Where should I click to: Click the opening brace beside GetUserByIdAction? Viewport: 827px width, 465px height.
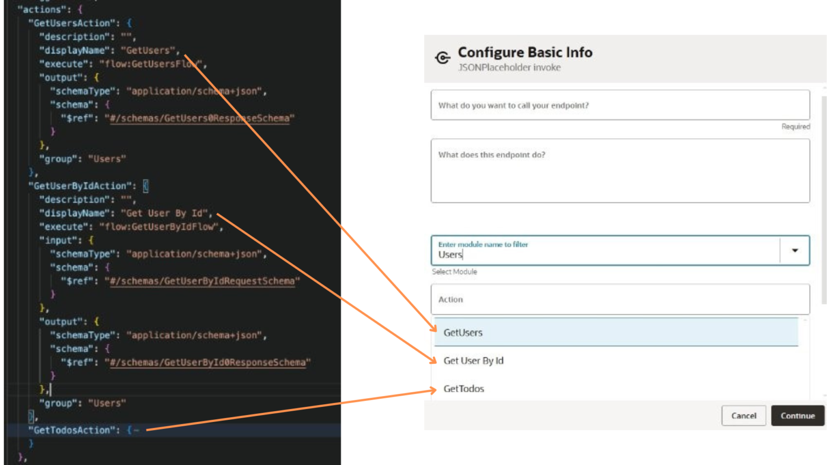coord(144,186)
